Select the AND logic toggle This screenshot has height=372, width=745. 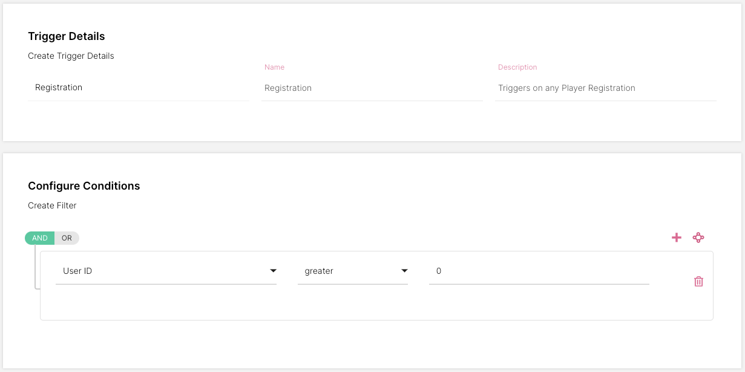tap(40, 238)
